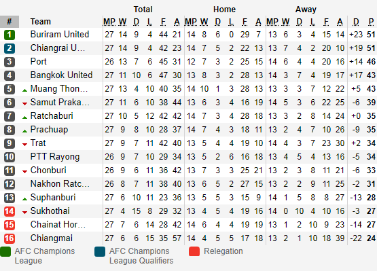The height and width of the screenshot is (271, 377).
Task: Click the green rank 1 badge
Action: pyautogui.click(x=10, y=35)
